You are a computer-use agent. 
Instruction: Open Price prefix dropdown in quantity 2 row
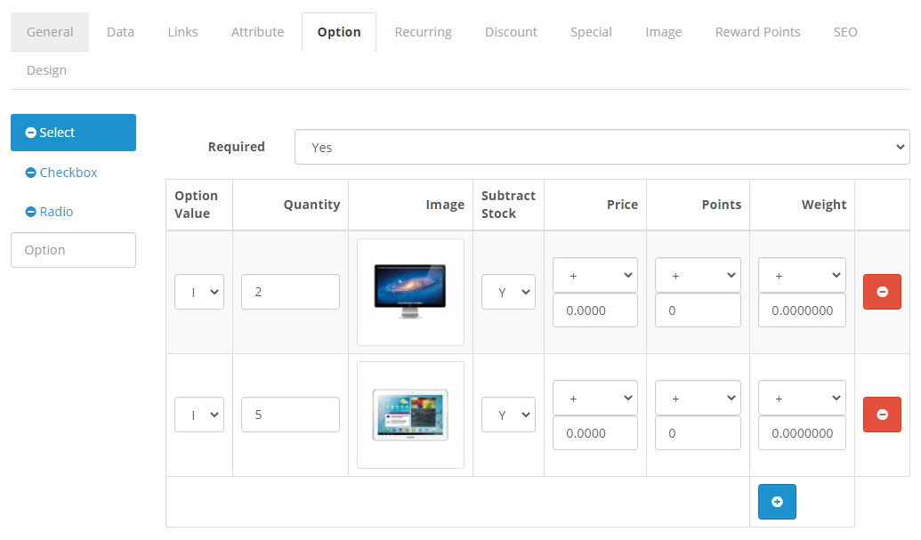click(x=595, y=275)
